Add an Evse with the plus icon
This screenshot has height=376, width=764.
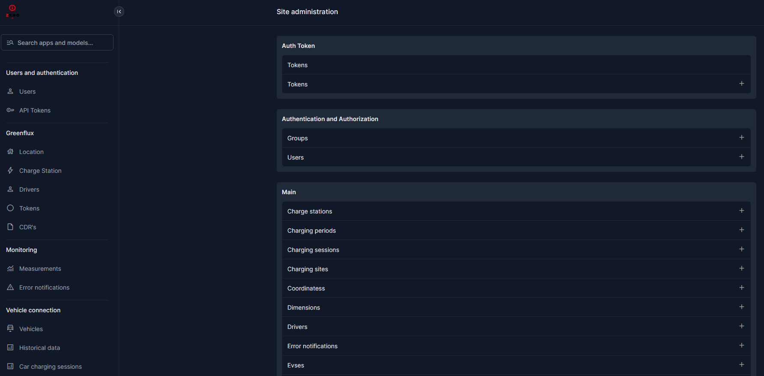click(x=742, y=364)
